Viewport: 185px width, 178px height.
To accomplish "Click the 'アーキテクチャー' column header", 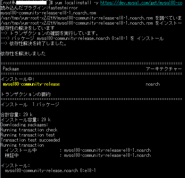I will tap(164, 69).
